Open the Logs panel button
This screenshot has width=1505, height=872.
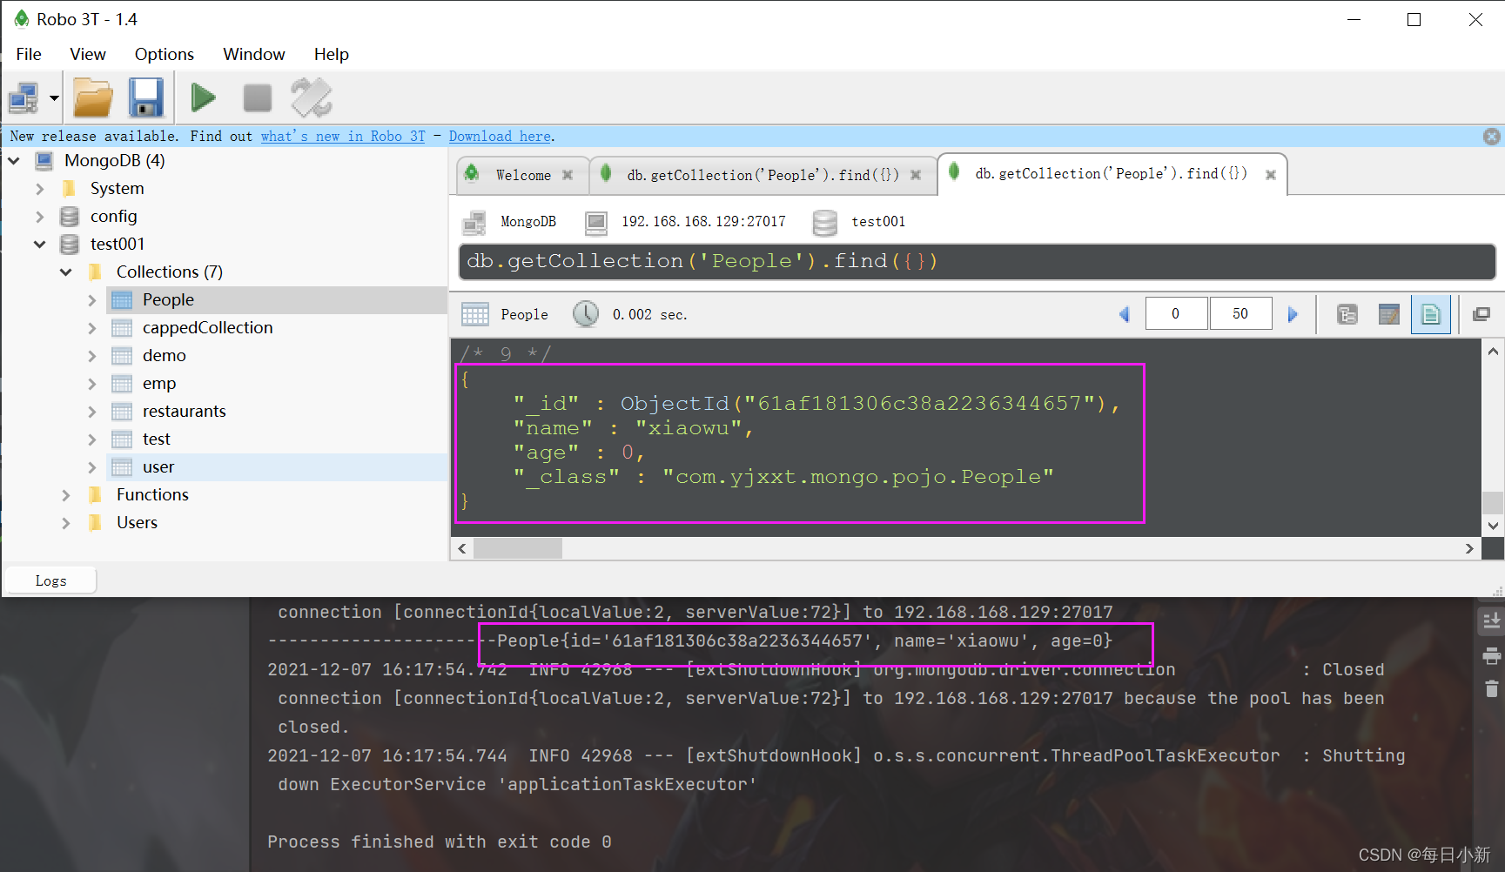click(50, 580)
